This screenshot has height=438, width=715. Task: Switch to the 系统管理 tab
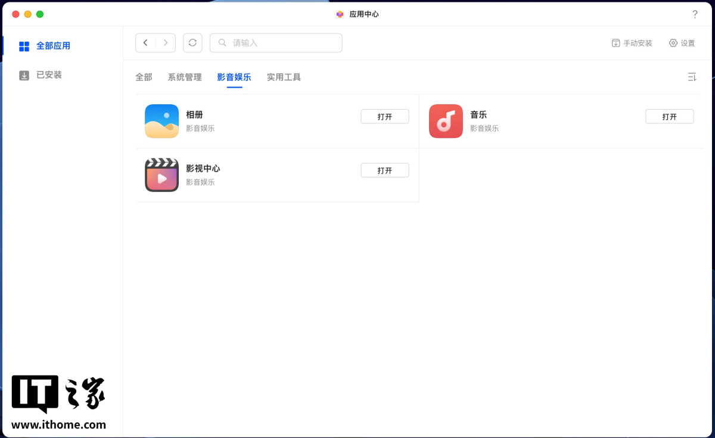tap(185, 77)
